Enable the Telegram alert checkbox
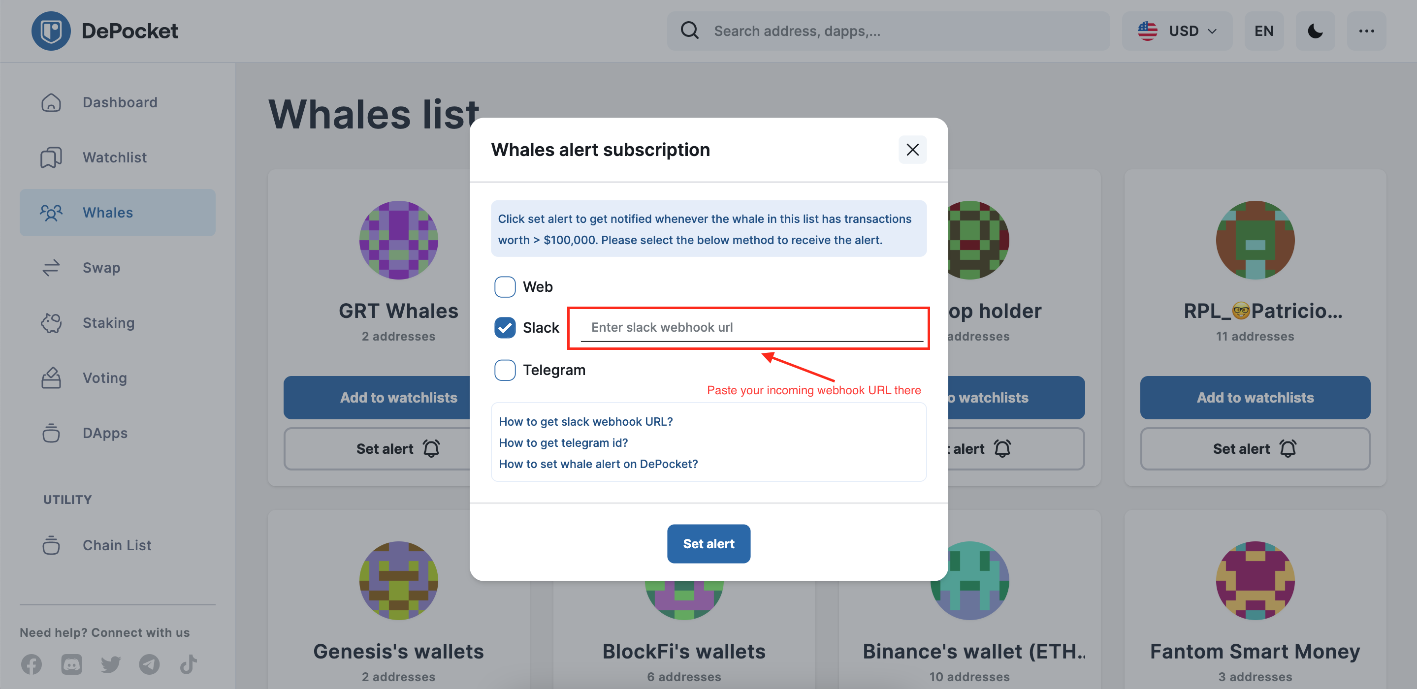The width and height of the screenshot is (1417, 689). click(x=505, y=370)
